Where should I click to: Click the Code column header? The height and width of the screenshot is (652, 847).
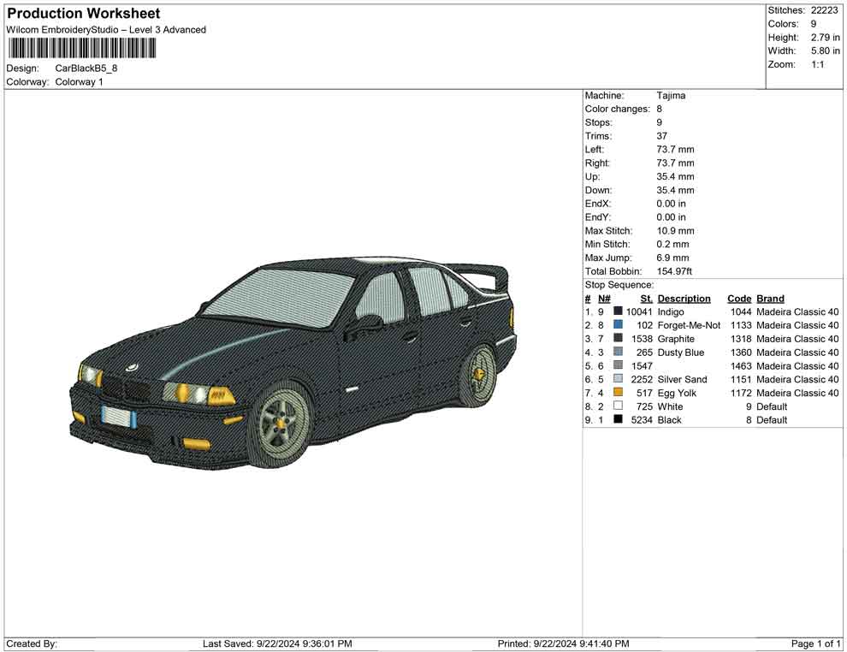pyautogui.click(x=738, y=299)
